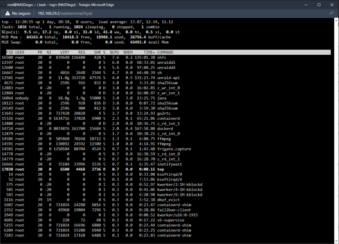Select the kworker/u16:0-i915 command
This screenshot has width=339, height=244.
[x=178, y=215]
